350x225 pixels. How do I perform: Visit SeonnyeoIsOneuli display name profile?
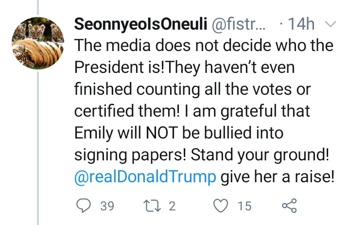140,24
